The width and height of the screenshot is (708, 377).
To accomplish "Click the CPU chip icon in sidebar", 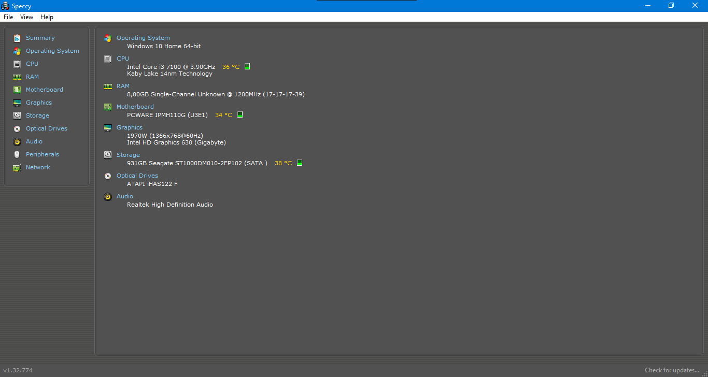I will [x=17, y=64].
